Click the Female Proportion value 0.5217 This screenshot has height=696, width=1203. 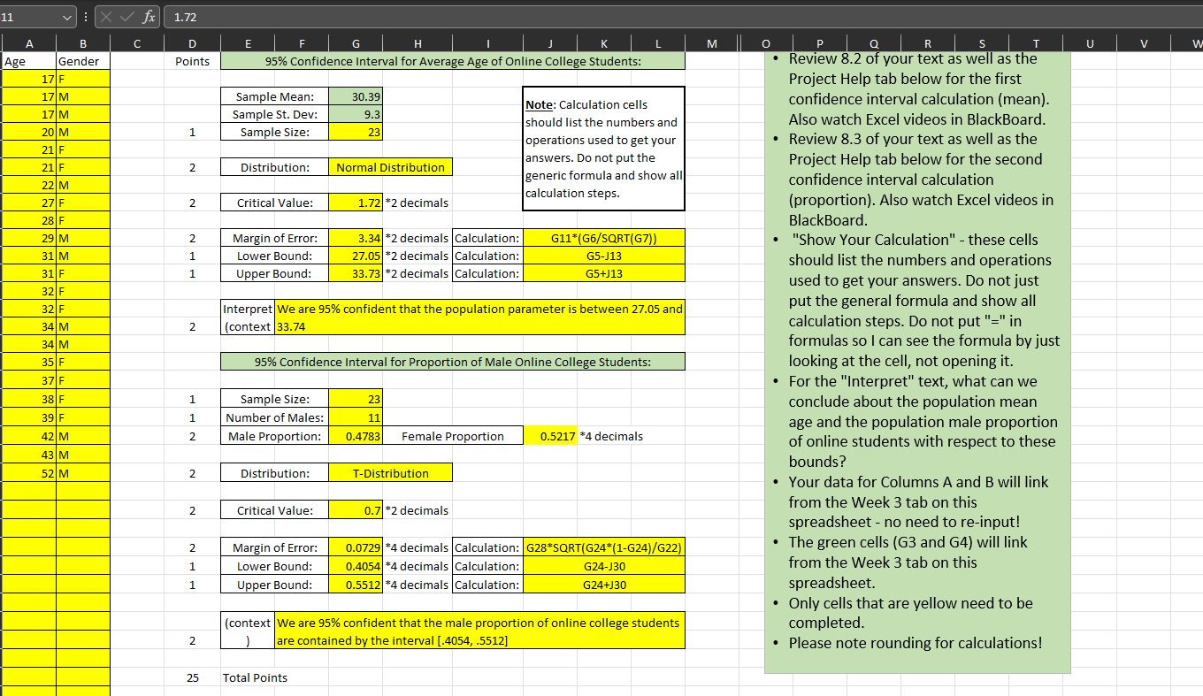coord(550,435)
